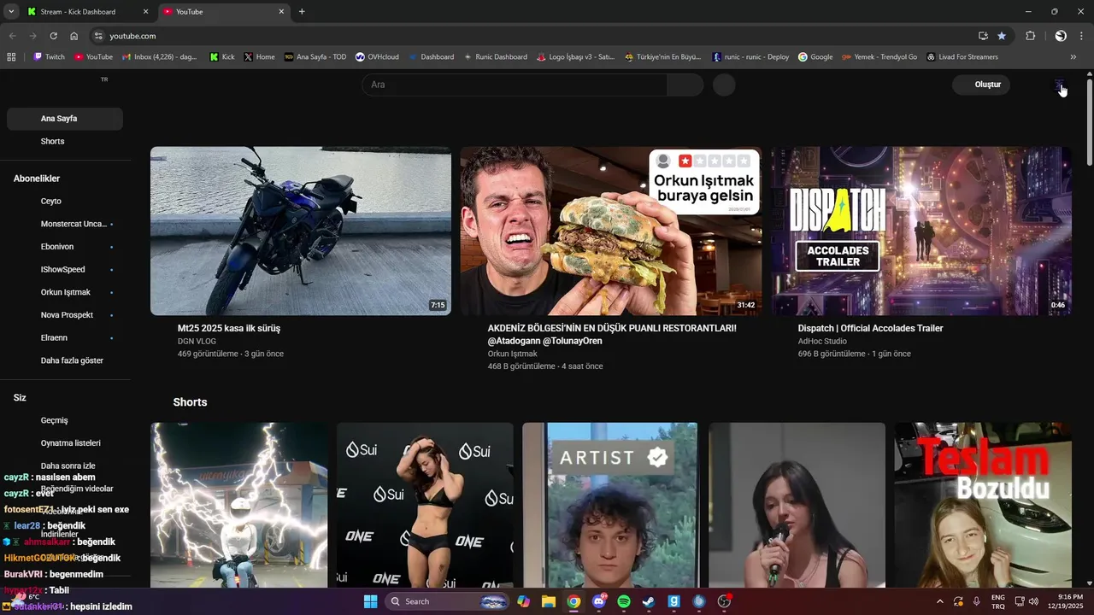Open the Yemek - Trendyol Go bookmark
Screen dimensions: 1094x615
coord(879,57)
